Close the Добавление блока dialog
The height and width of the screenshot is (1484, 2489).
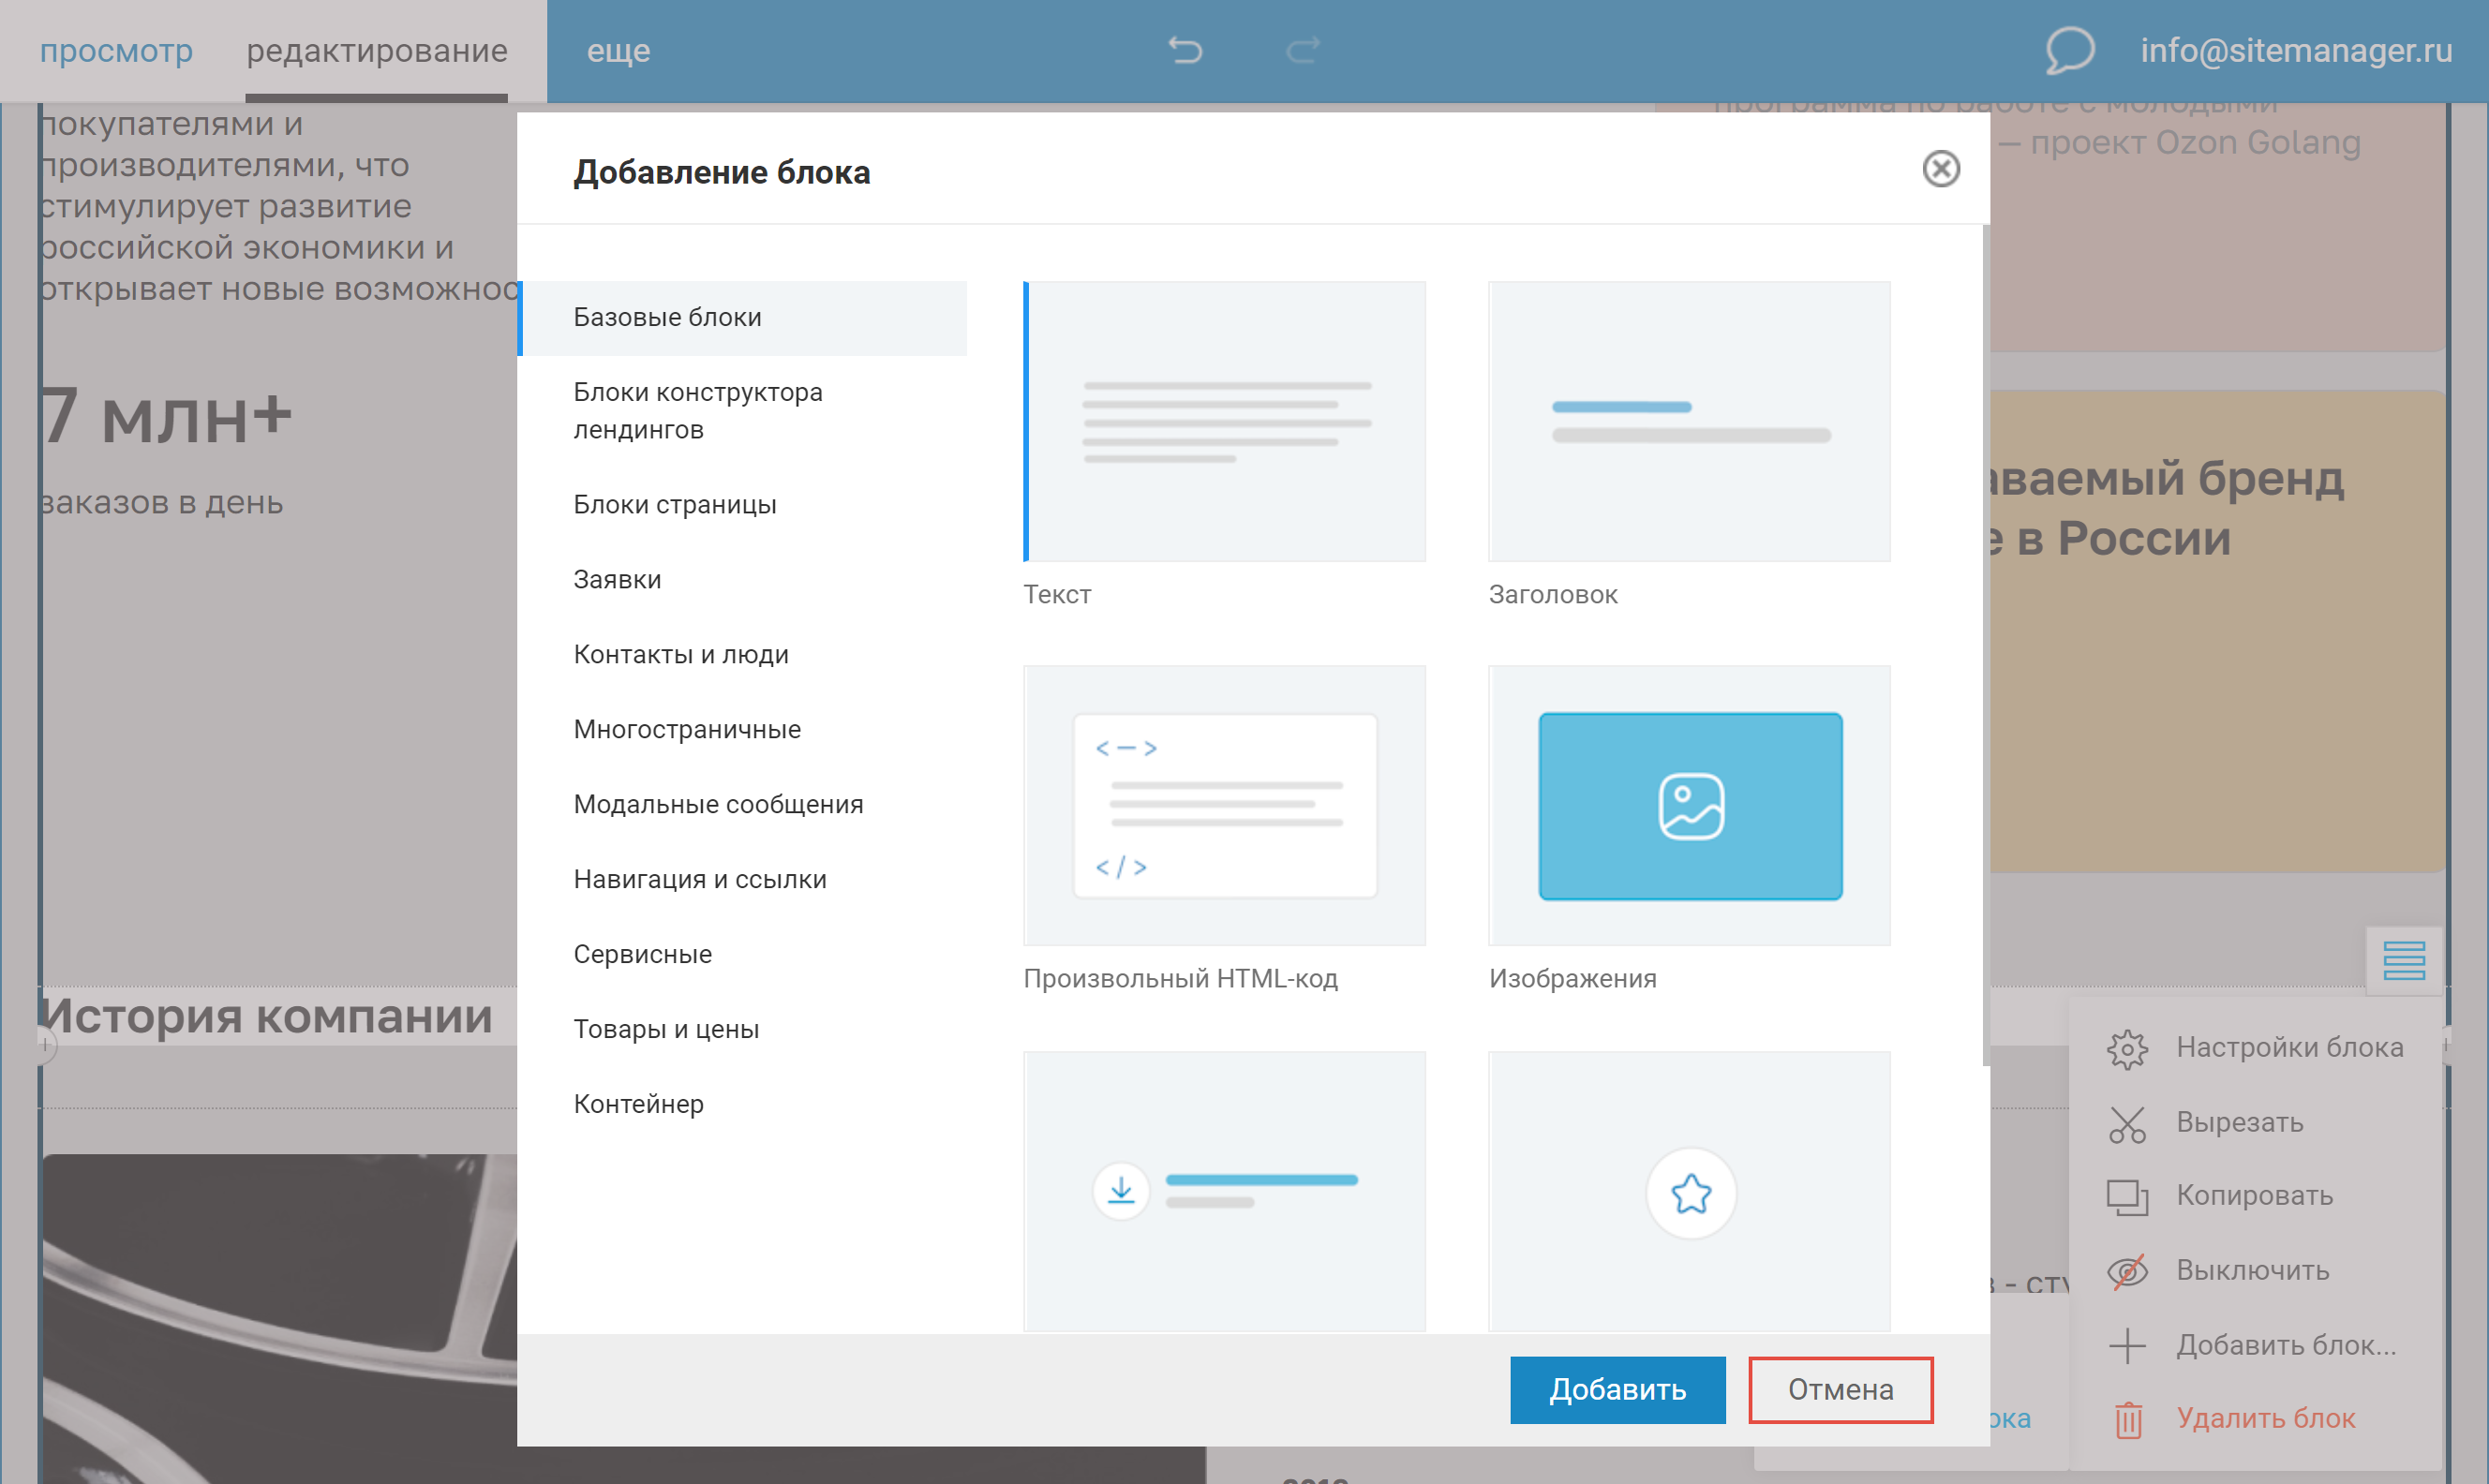point(1940,169)
